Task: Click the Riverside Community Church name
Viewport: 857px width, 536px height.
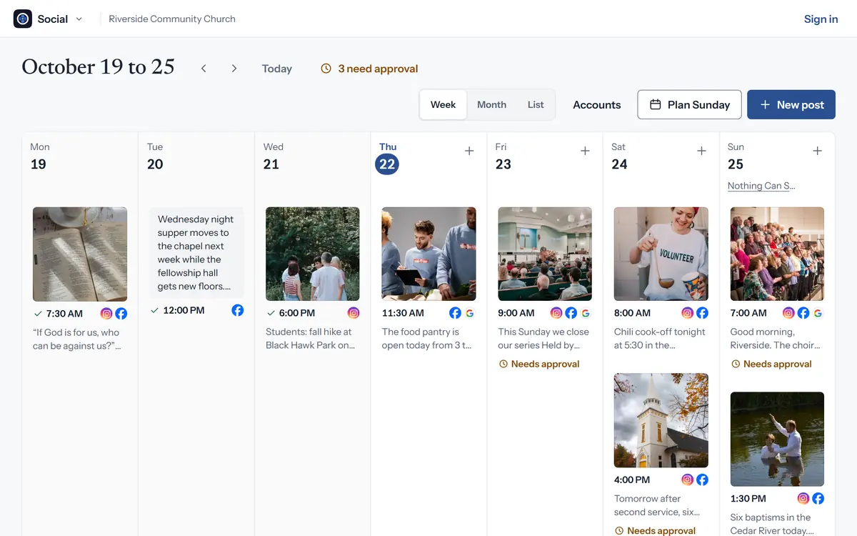Action: click(172, 19)
